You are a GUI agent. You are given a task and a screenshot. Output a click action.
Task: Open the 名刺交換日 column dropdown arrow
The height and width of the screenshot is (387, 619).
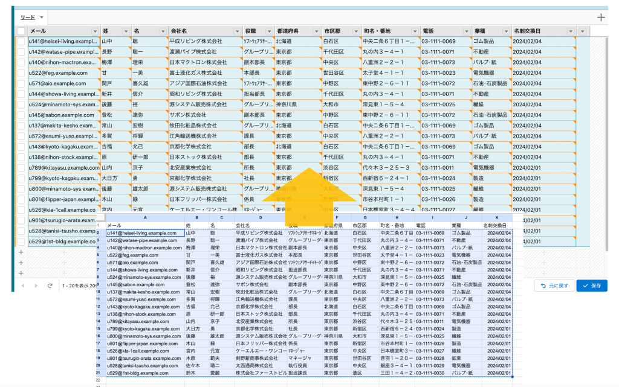click(x=571, y=31)
